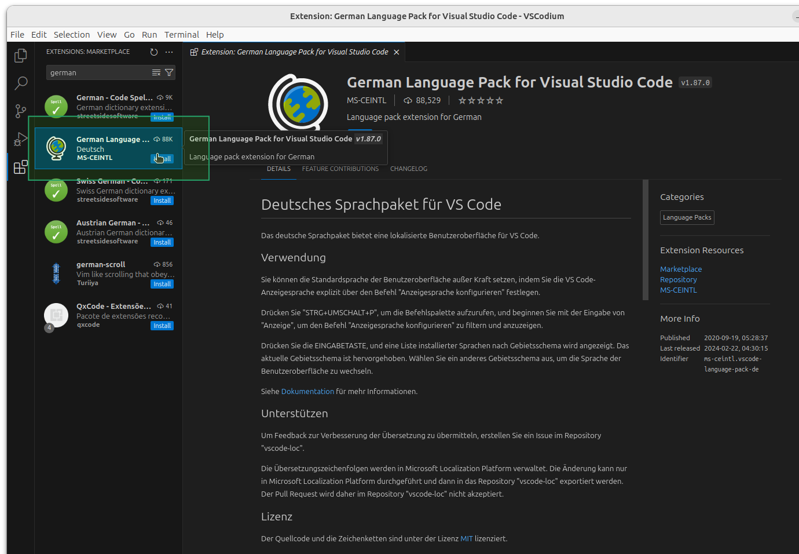Open the Repository link under Extension Resources
The height and width of the screenshot is (554, 799).
click(678, 279)
